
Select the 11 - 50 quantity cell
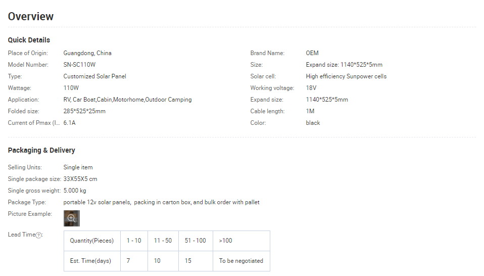tap(163, 241)
